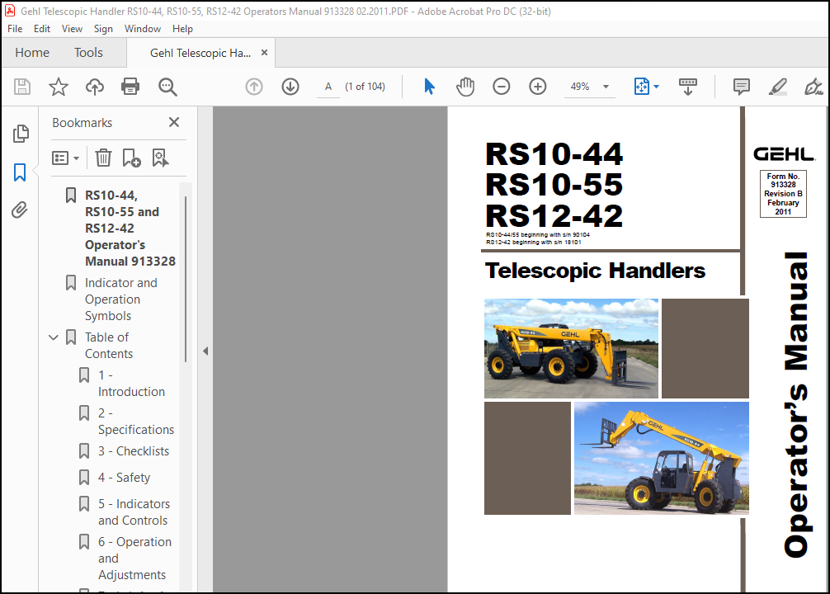Open bookmarks options list menu
Screen dimensions: 830x594
(66, 158)
